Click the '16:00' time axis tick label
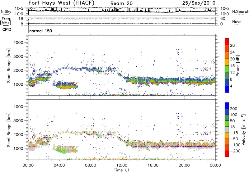Image resolution: width=249 pixels, height=172 pixels. tap(153, 165)
